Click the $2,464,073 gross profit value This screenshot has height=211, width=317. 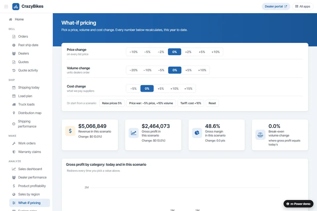tap(156, 126)
